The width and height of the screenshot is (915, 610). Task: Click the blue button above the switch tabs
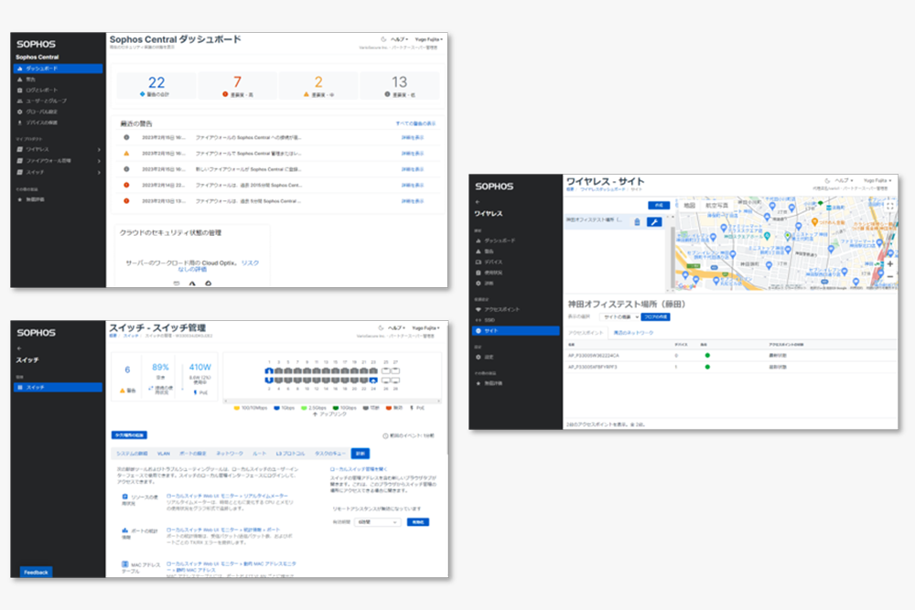pyautogui.click(x=129, y=435)
